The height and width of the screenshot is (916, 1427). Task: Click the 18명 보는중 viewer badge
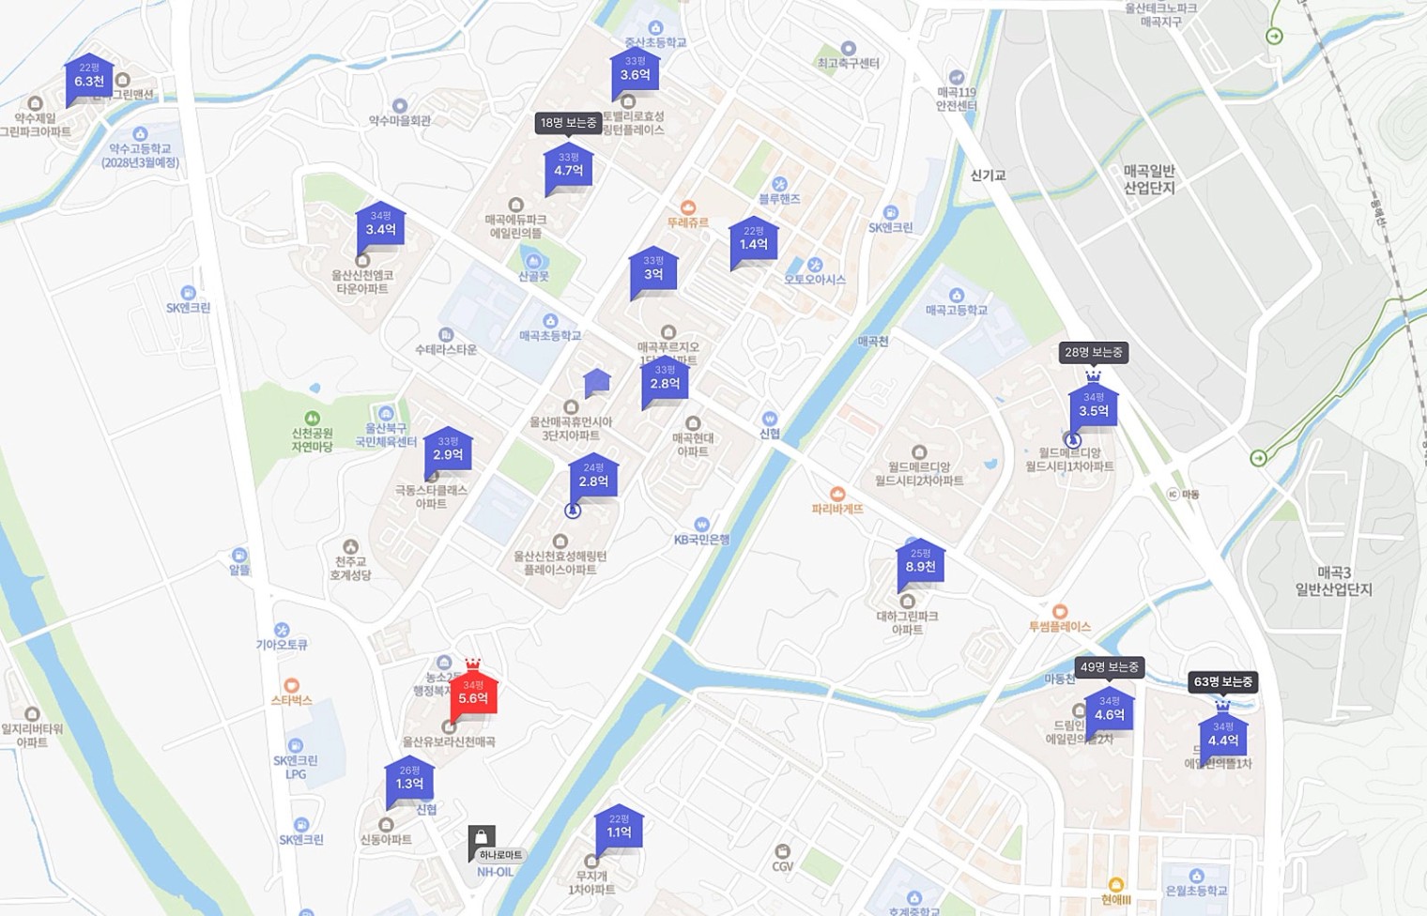569,123
